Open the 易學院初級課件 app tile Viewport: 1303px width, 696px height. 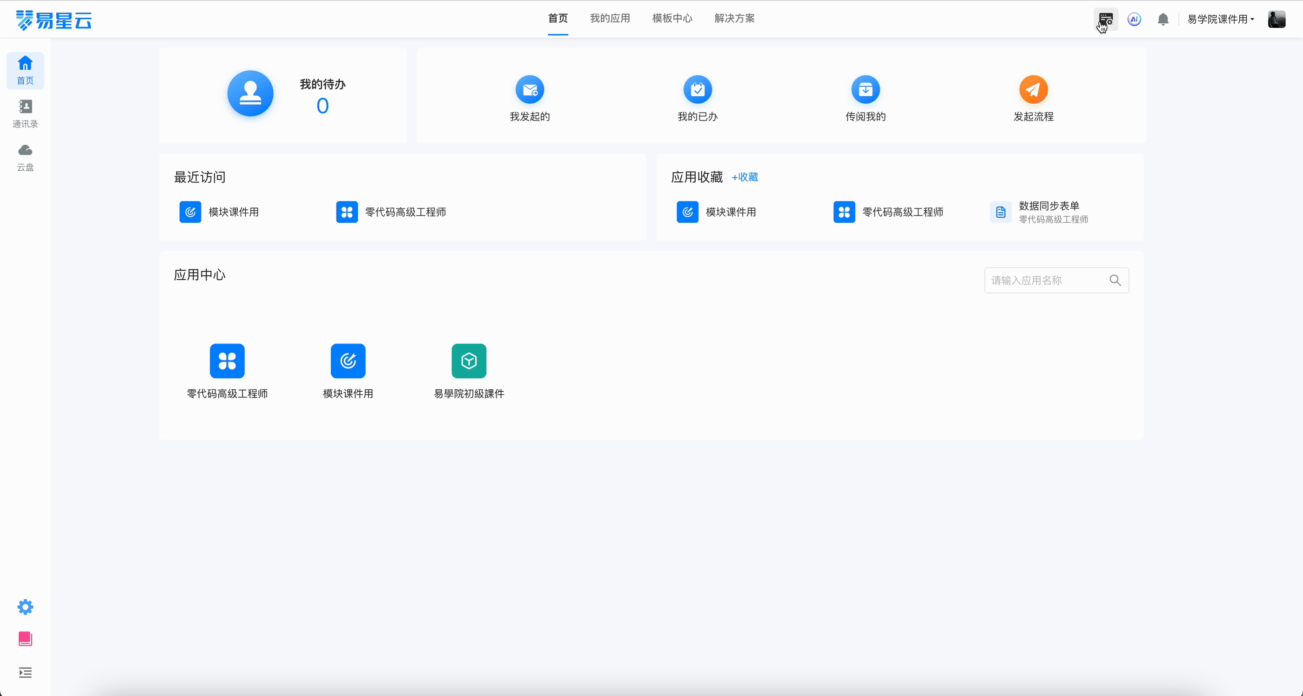[469, 361]
